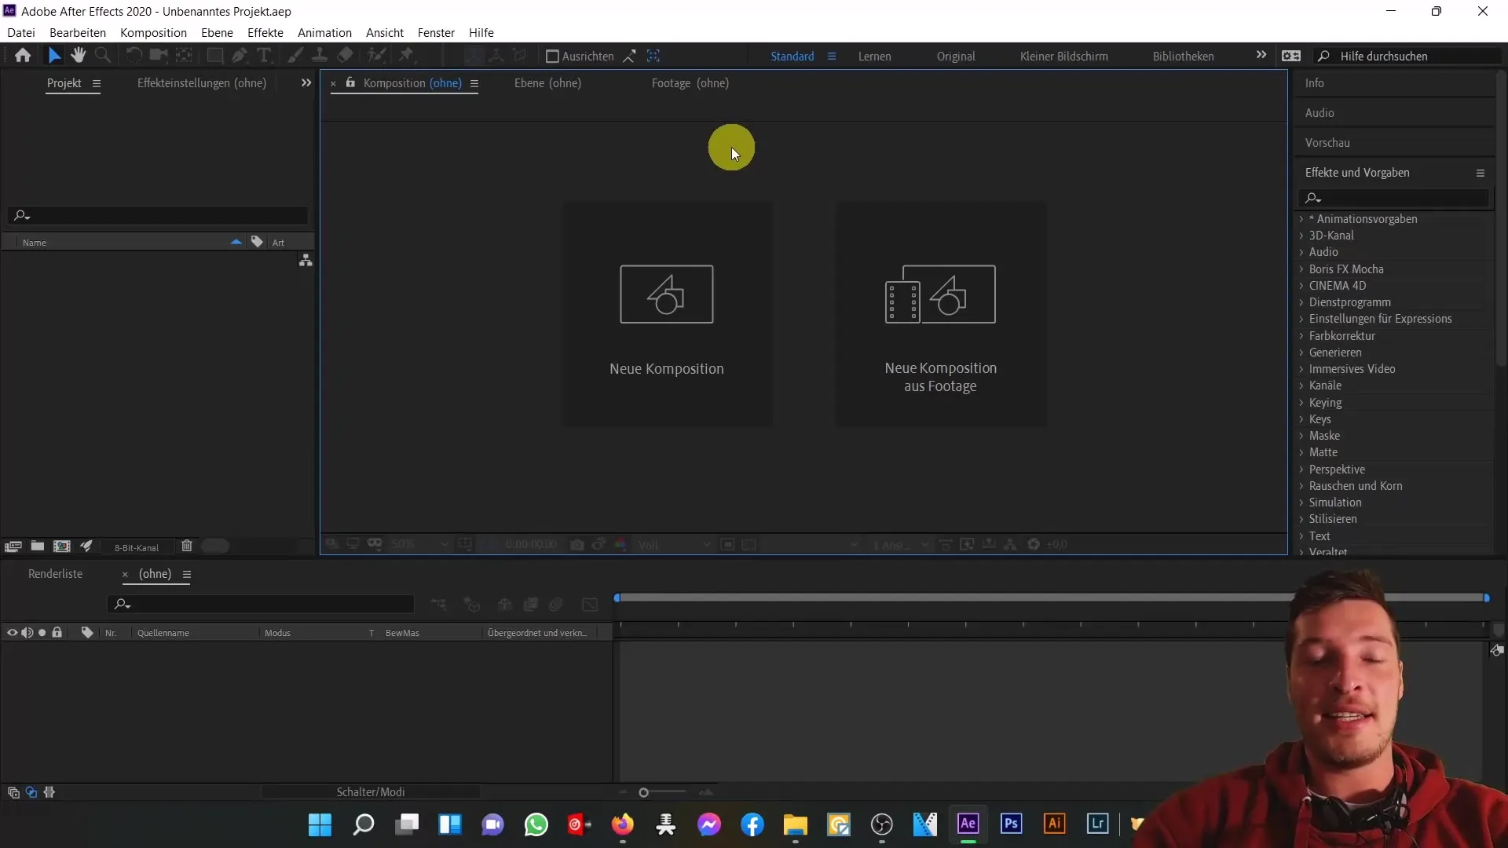Select the Effekte menu item

(x=265, y=32)
